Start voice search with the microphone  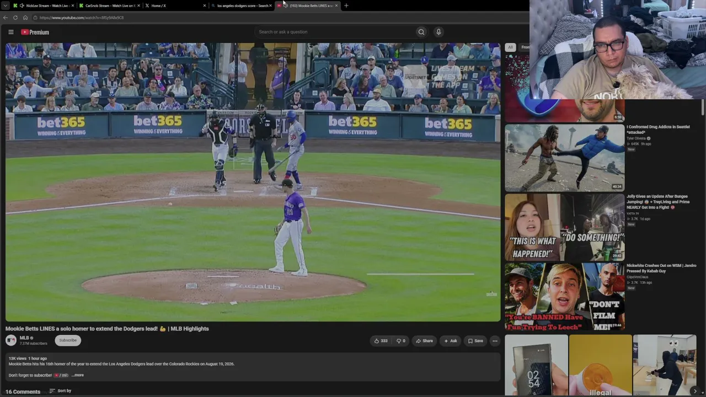pos(438,32)
